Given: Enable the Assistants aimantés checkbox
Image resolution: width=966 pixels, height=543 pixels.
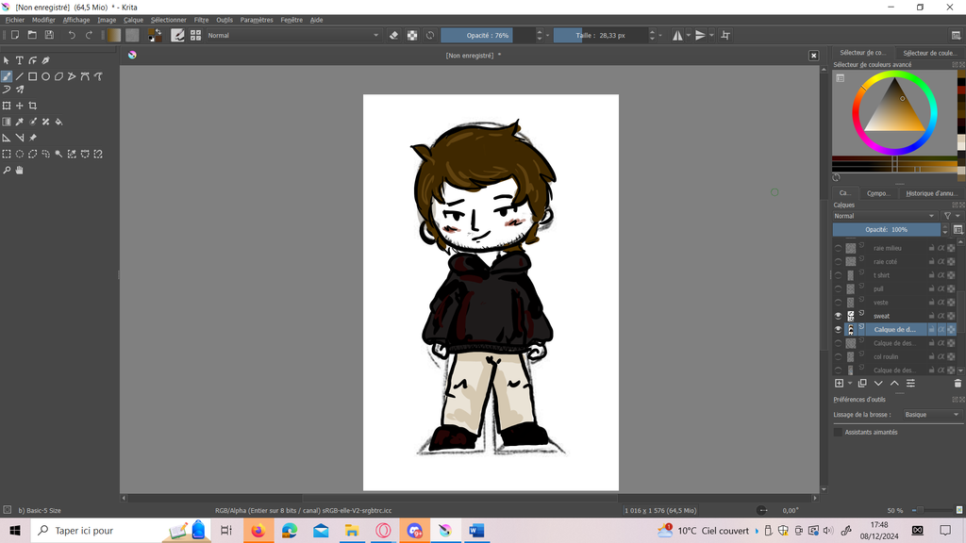Looking at the screenshot, I should click(838, 432).
